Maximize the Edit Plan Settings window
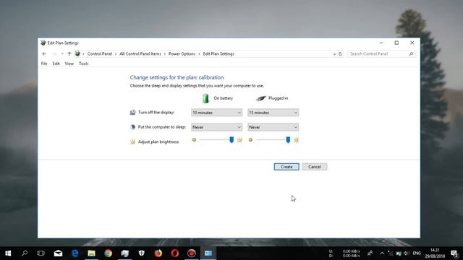The width and height of the screenshot is (463, 260). point(396,43)
